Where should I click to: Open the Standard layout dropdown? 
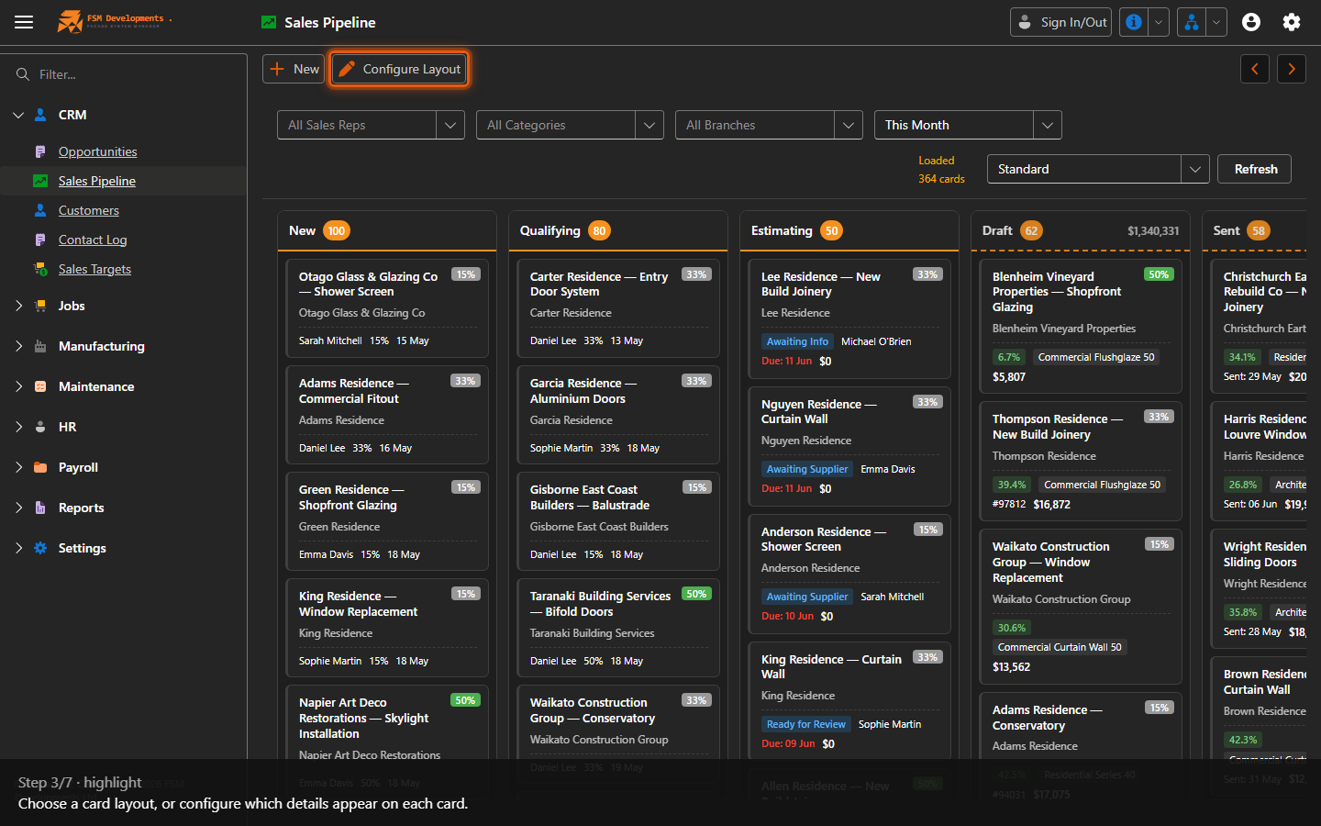(x=1098, y=169)
